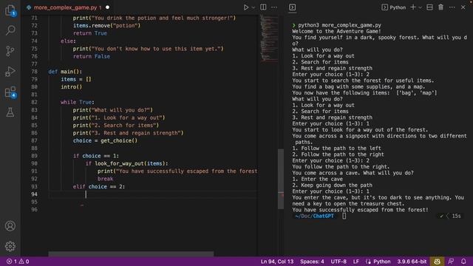Click 'if look_for_way_out(items):' line

point(126,163)
